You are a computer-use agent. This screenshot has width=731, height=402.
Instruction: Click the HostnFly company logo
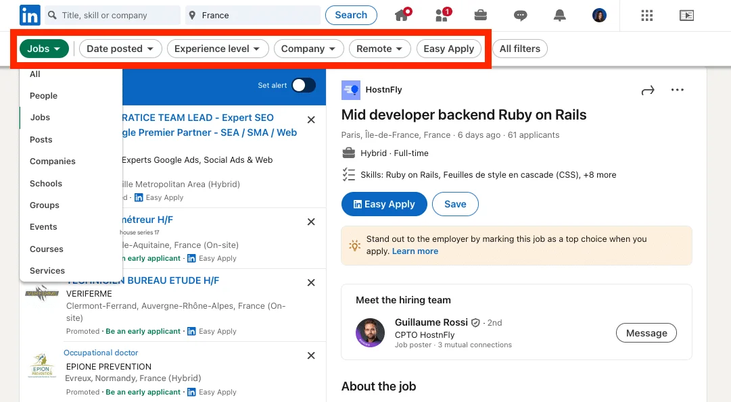tap(350, 90)
